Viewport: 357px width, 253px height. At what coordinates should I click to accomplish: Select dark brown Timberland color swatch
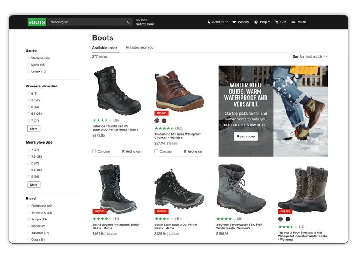point(164,120)
